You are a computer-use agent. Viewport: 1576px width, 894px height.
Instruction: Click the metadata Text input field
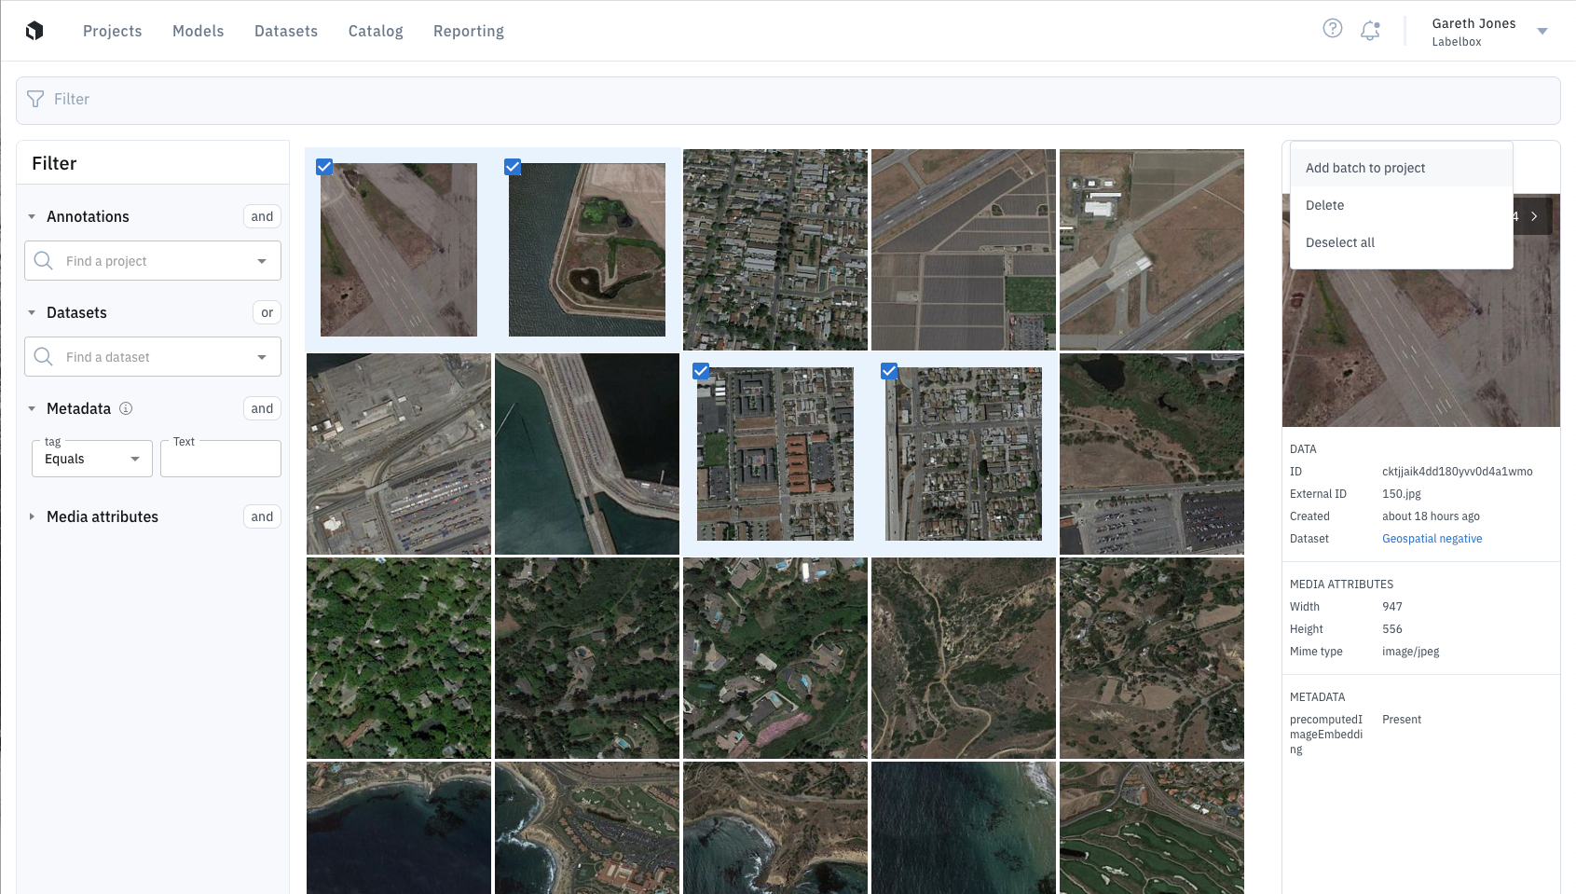[x=221, y=459]
